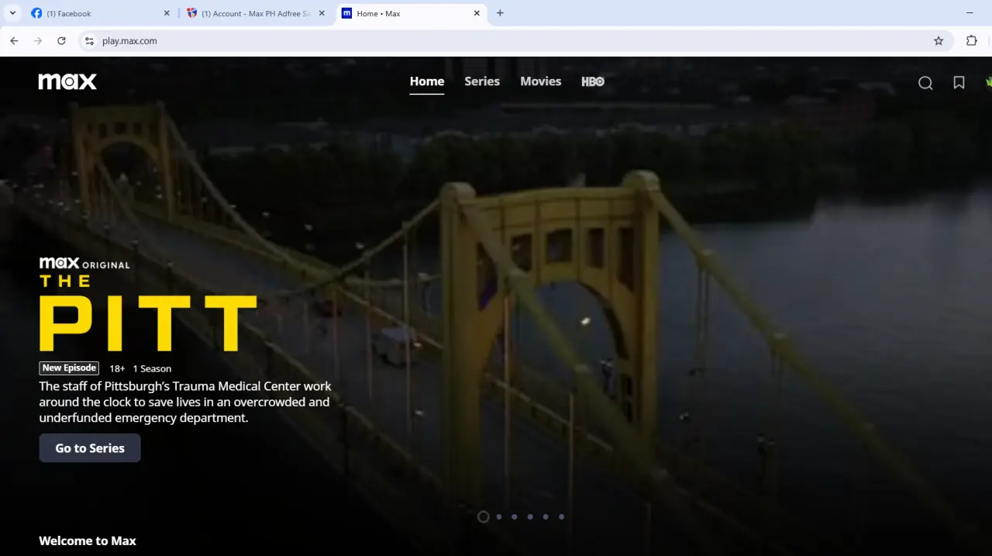
Task: Open the Series section
Action: pyautogui.click(x=482, y=81)
